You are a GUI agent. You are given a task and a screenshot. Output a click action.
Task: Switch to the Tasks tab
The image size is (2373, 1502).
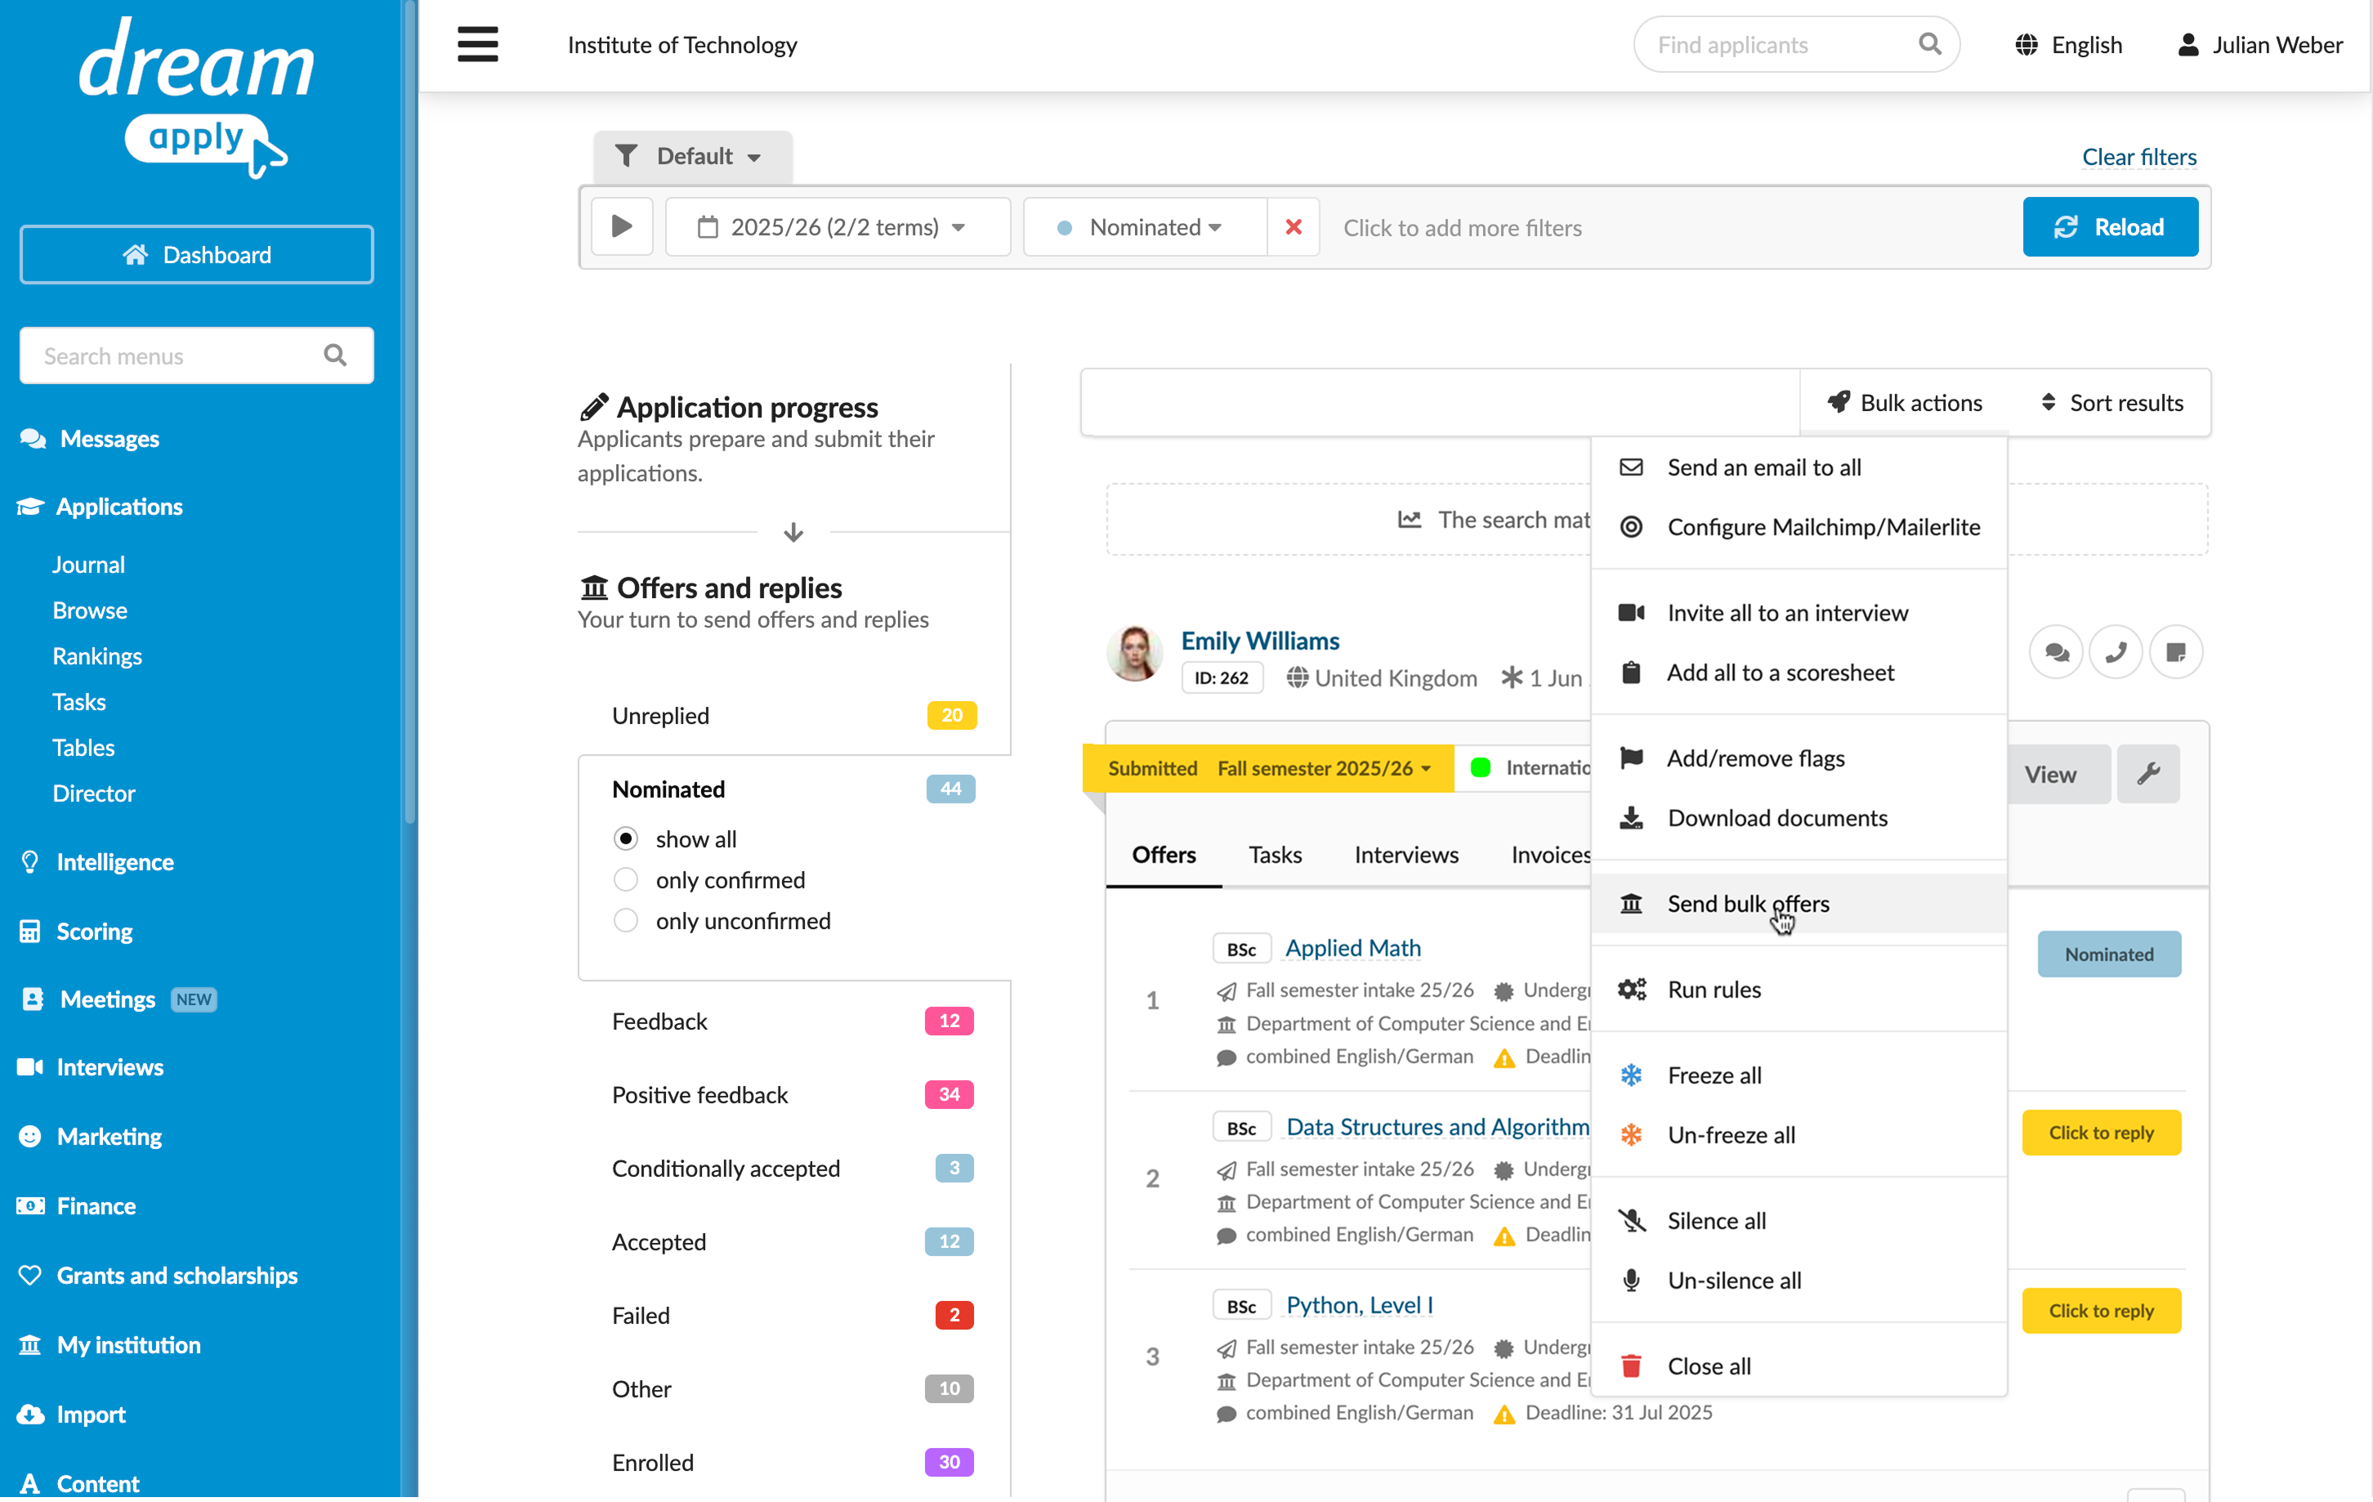tap(1276, 855)
